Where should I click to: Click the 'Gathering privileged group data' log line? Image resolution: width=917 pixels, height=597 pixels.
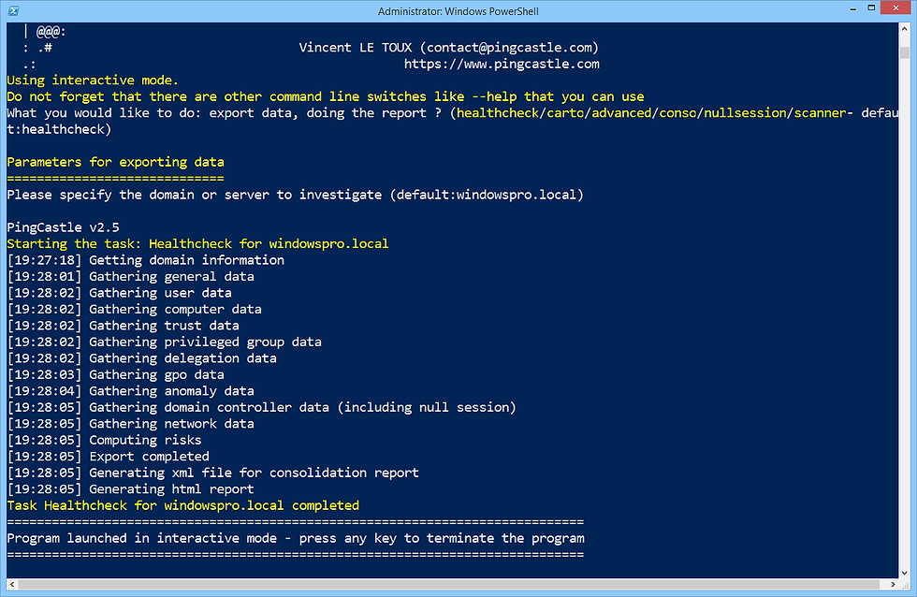[x=165, y=342]
